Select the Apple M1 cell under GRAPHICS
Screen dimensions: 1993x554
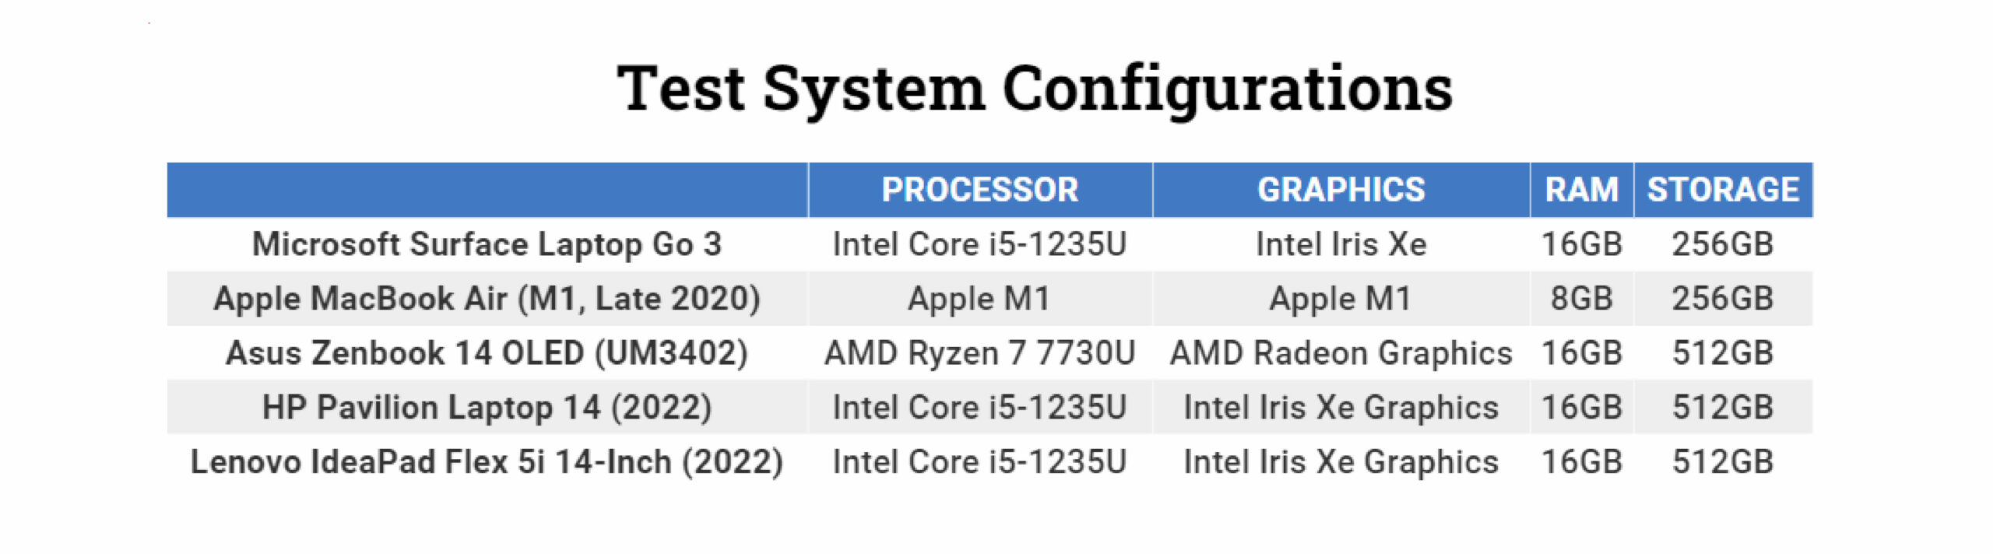[x=1341, y=299]
